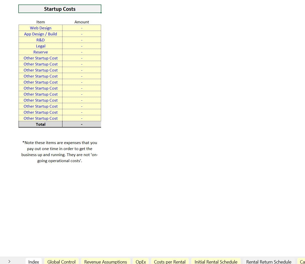Open the Costs per Rental tab
Image resolution: width=305 pixels, height=264 pixels.
click(x=170, y=261)
